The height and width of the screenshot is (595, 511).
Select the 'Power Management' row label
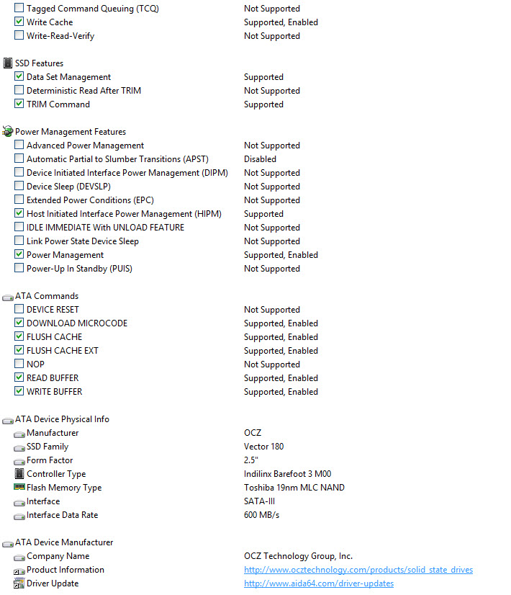(x=65, y=255)
